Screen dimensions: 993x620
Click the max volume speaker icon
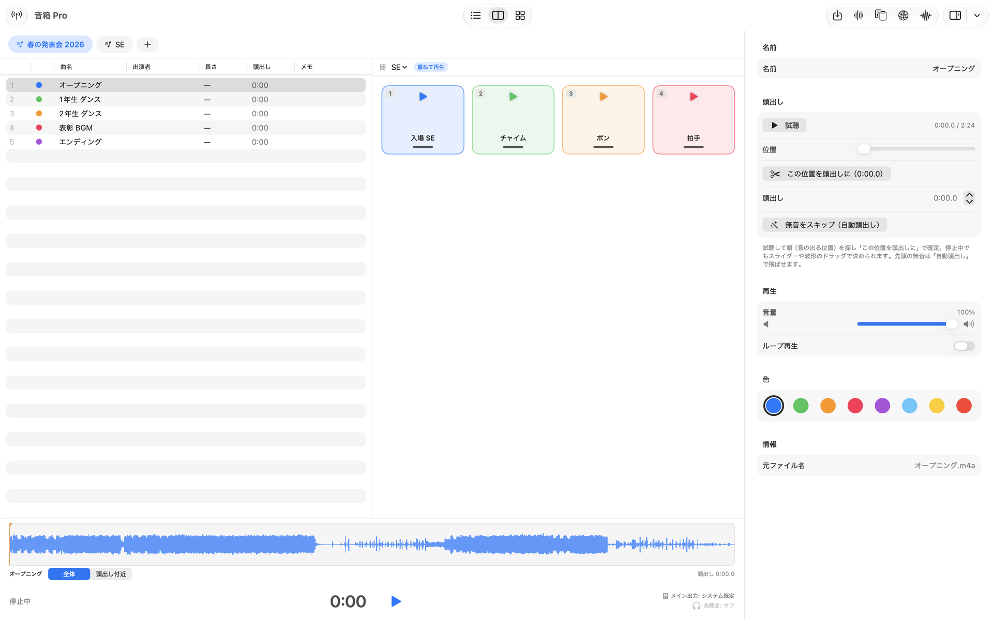(969, 324)
